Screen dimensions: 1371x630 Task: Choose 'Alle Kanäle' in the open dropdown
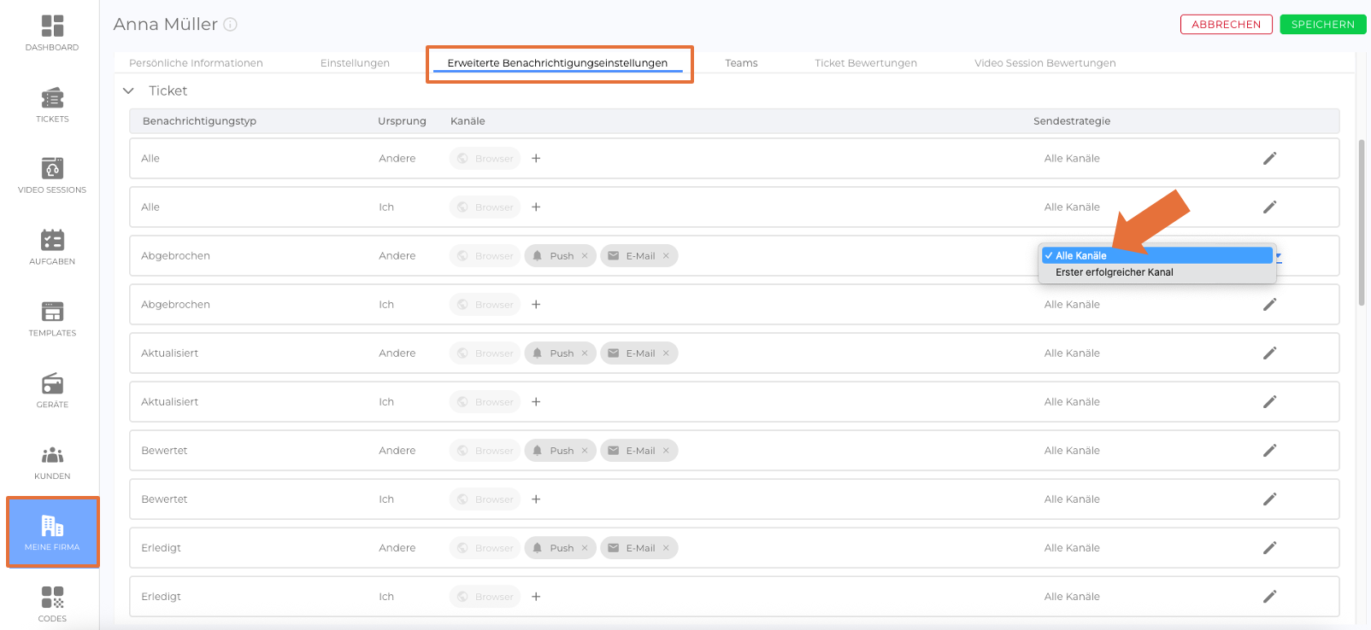1081,256
